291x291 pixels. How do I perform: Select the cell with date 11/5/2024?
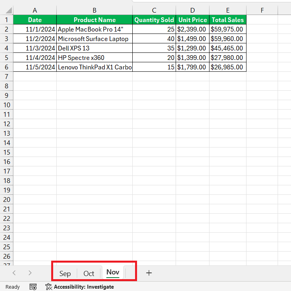tap(35, 67)
